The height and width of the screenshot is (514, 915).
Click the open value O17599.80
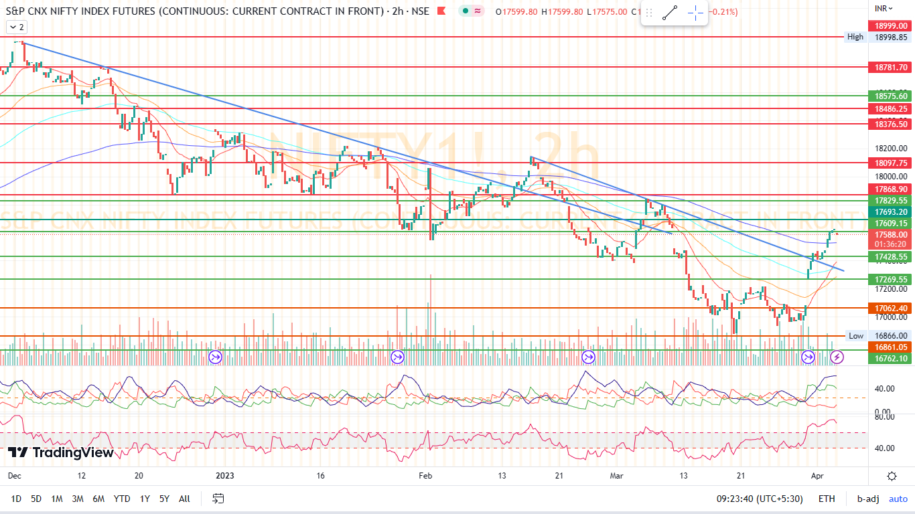[517, 11]
